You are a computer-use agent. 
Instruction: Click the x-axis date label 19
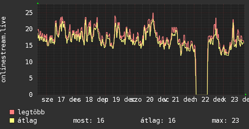116,100
